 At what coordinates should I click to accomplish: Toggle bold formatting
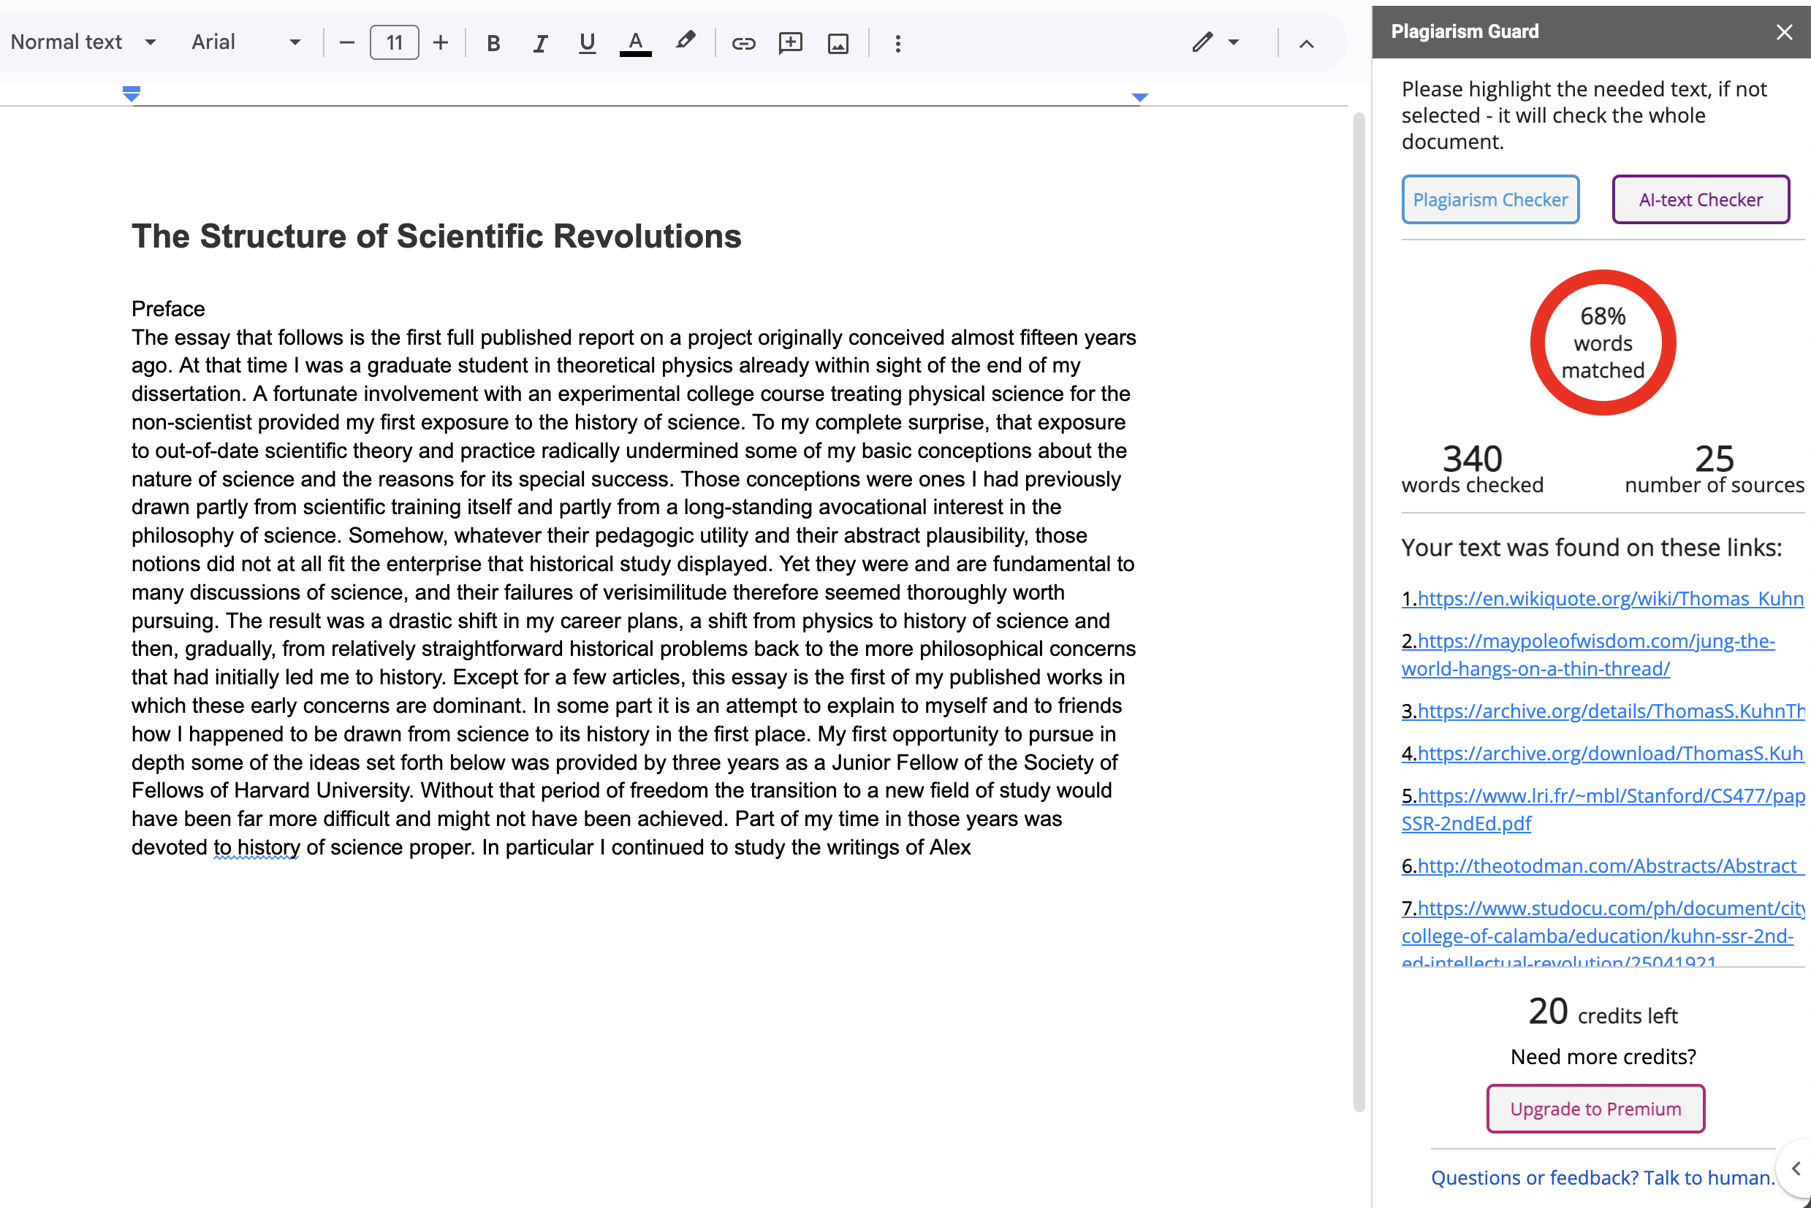coord(493,43)
